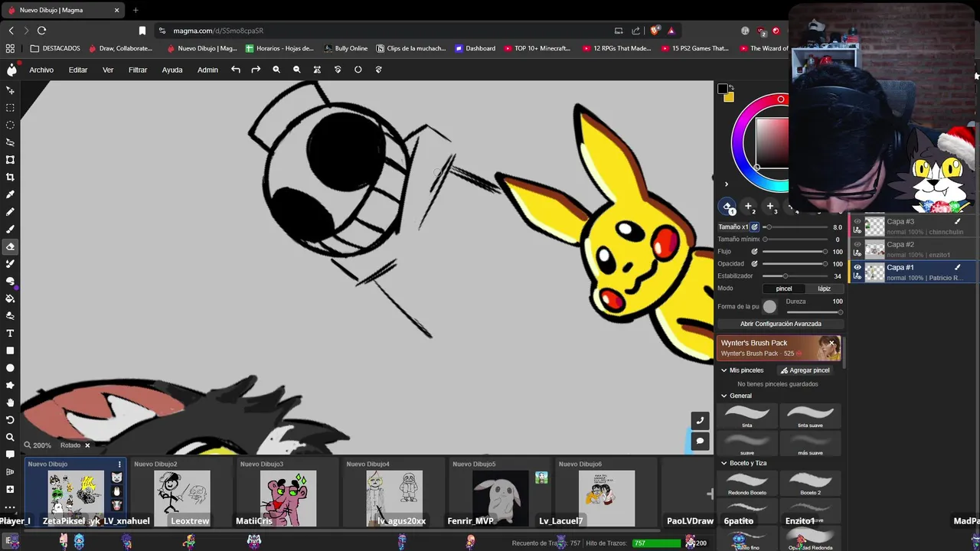The image size is (980, 551).
Task: Open the Admin menu
Action: pyautogui.click(x=207, y=70)
